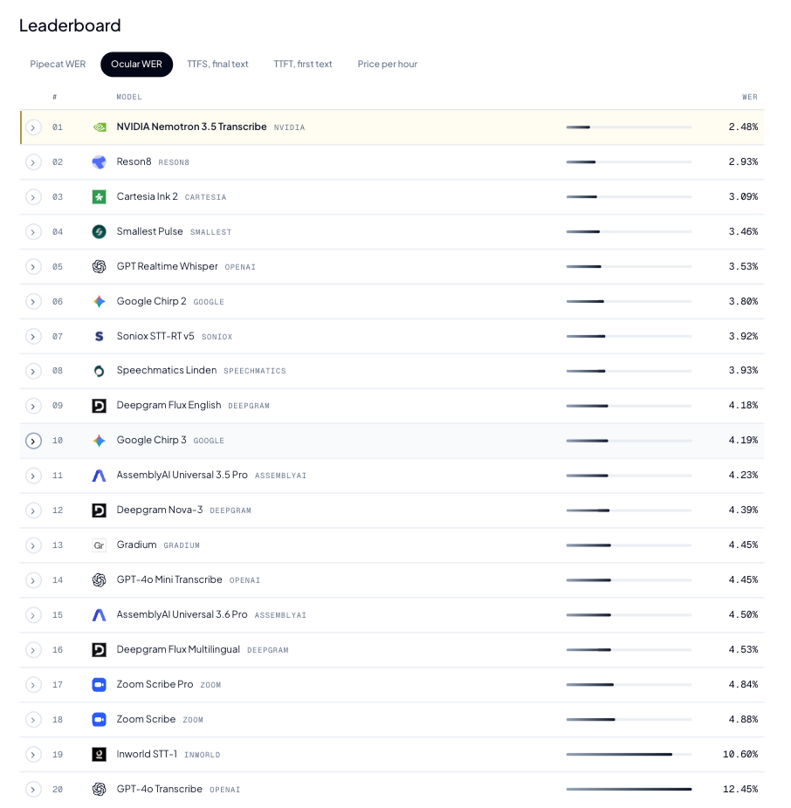Click the Cartesia green logo icon

point(99,197)
